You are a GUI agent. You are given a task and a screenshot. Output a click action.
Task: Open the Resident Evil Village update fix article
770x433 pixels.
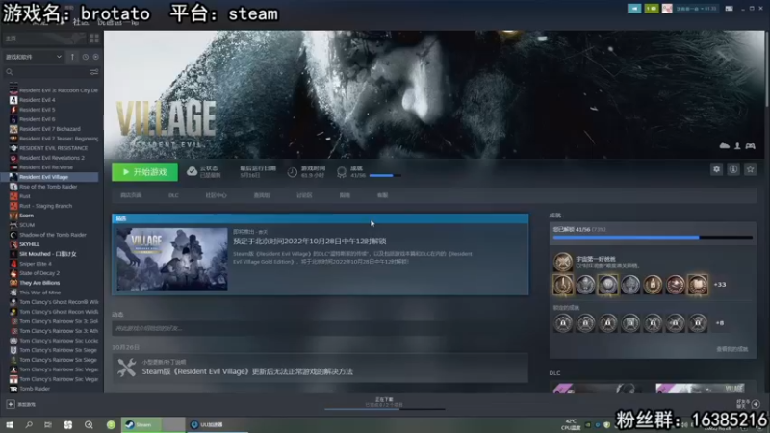coord(247,371)
